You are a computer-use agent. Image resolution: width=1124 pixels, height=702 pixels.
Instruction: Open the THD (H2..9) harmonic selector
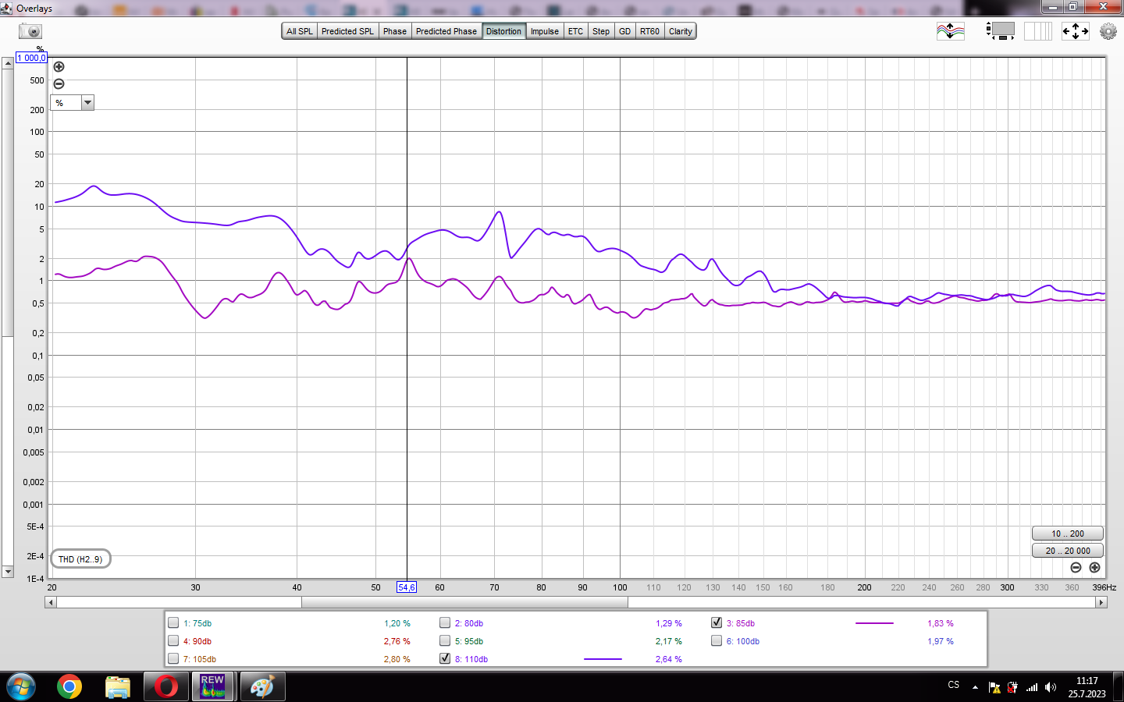click(80, 559)
